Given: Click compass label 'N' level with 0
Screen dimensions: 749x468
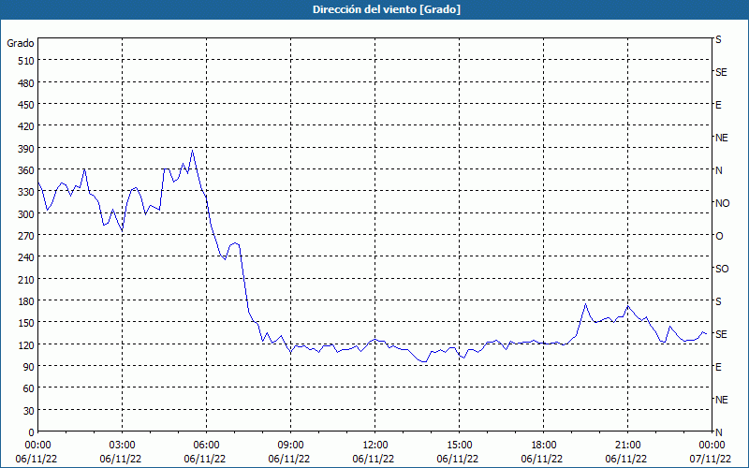Looking at the screenshot, I should tap(719, 432).
